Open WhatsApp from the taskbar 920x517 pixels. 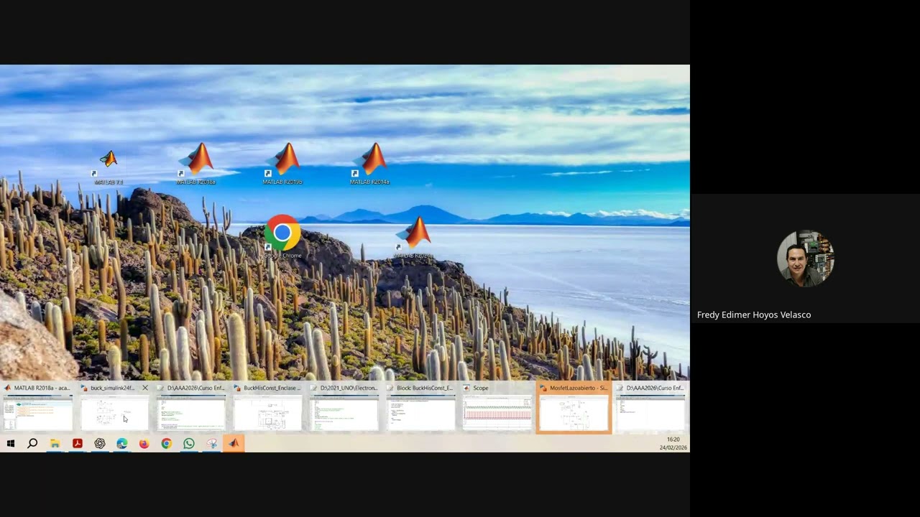pos(189,444)
